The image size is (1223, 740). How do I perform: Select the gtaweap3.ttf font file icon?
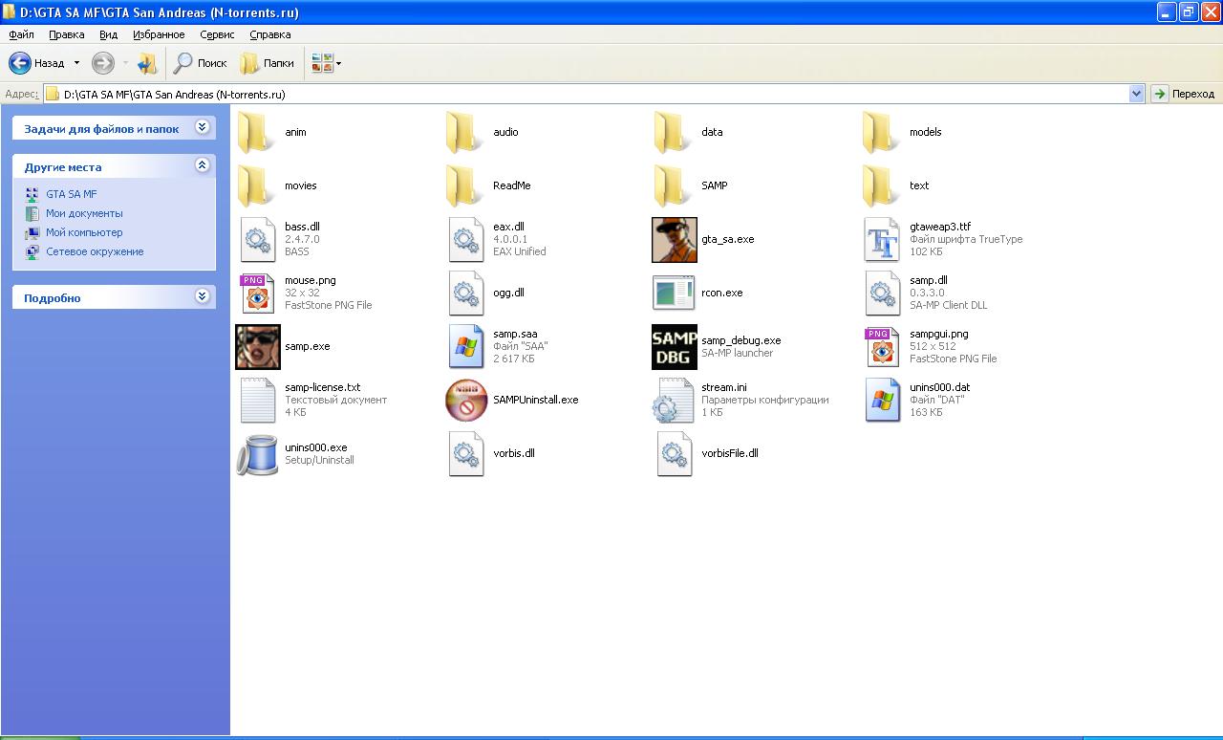(x=882, y=239)
